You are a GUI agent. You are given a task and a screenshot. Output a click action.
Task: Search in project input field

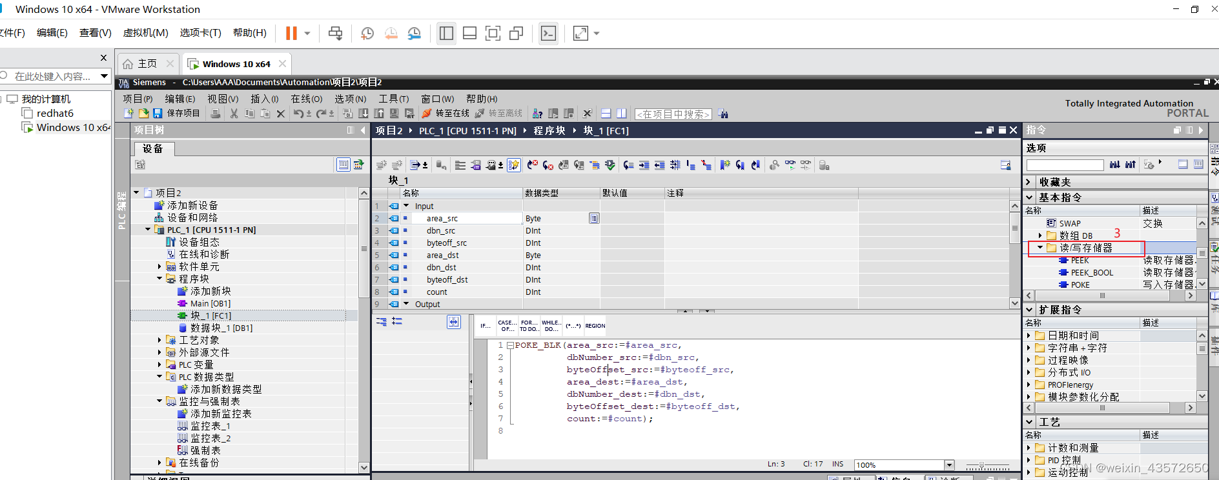673,114
